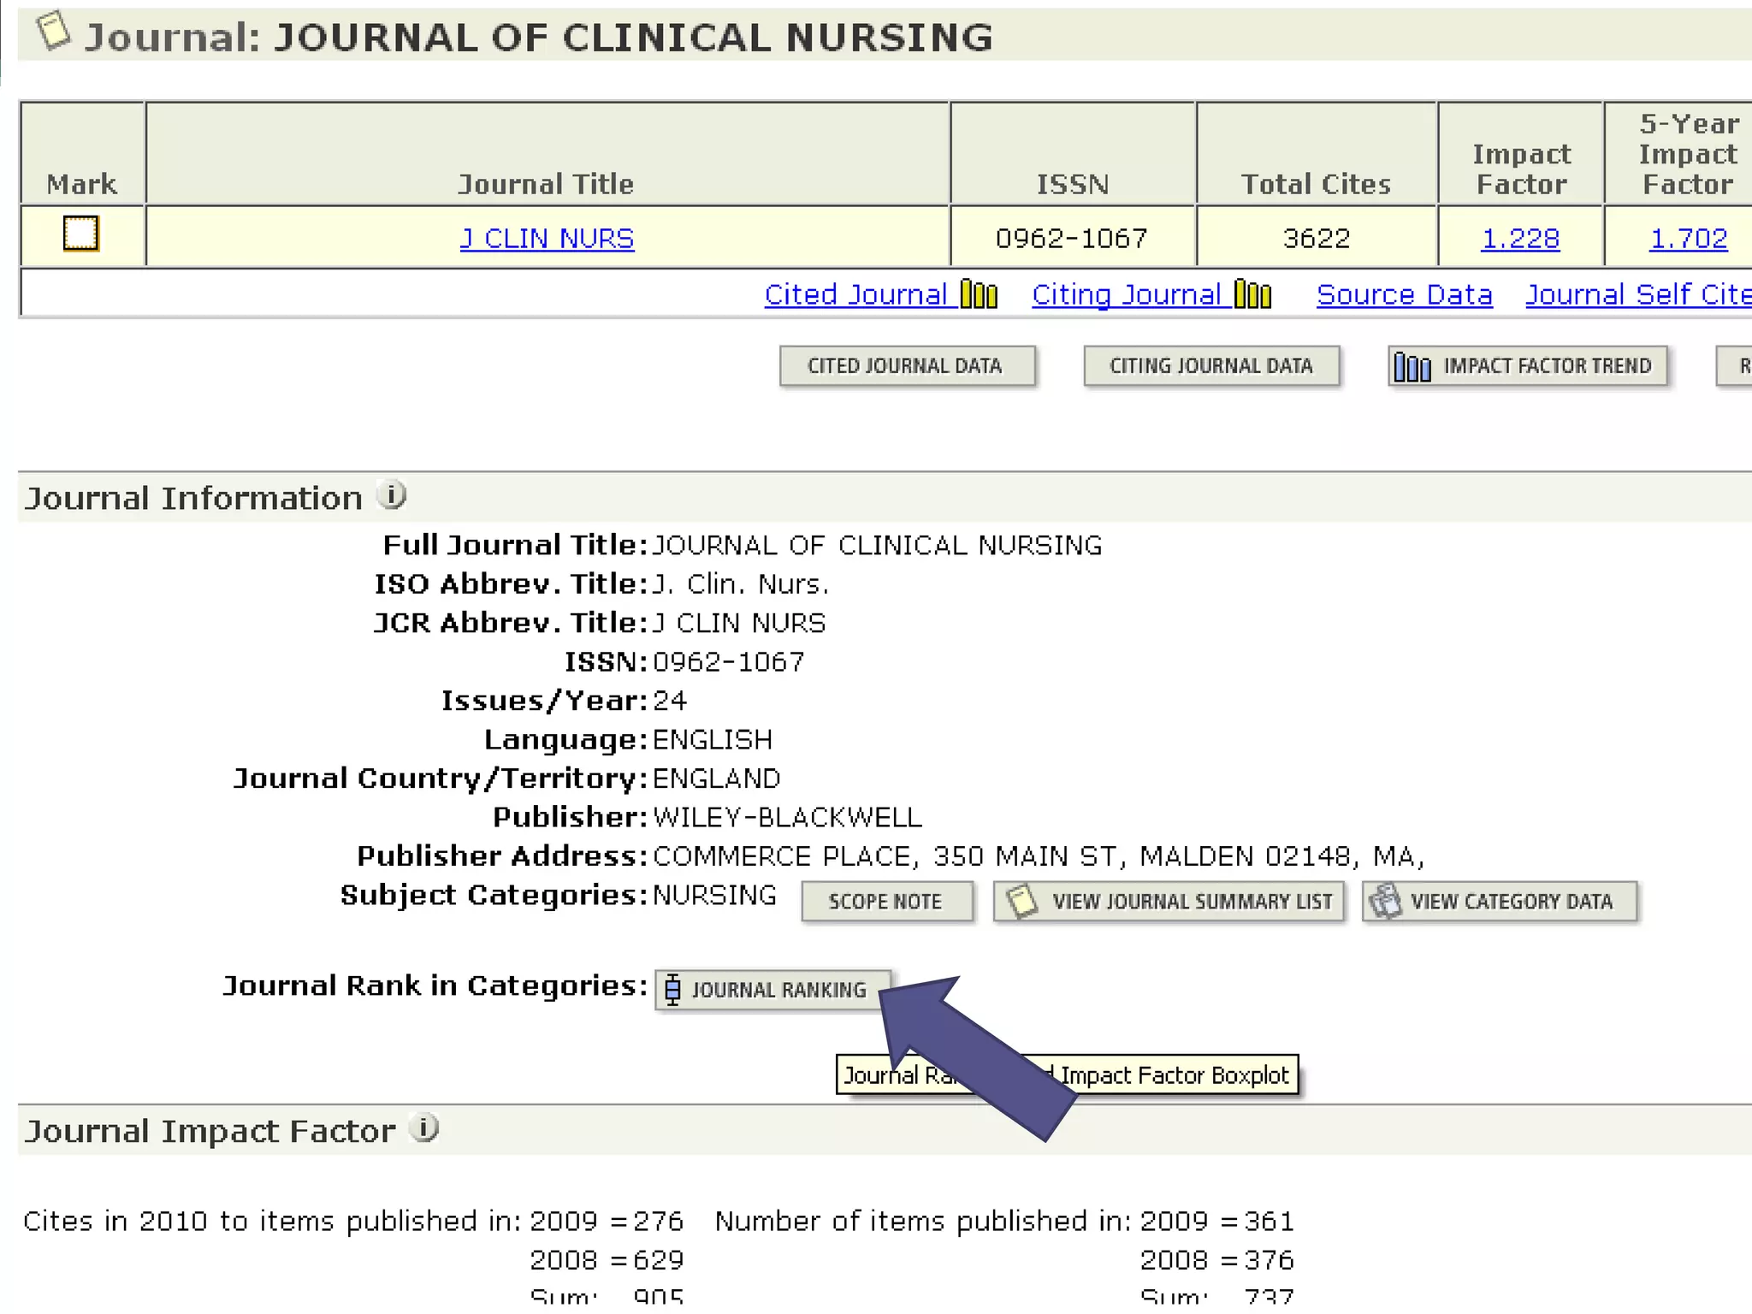Click the Citing Journal bar chart icon
Viewport: 1752px width, 1314px height.
(x=1253, y=294)
